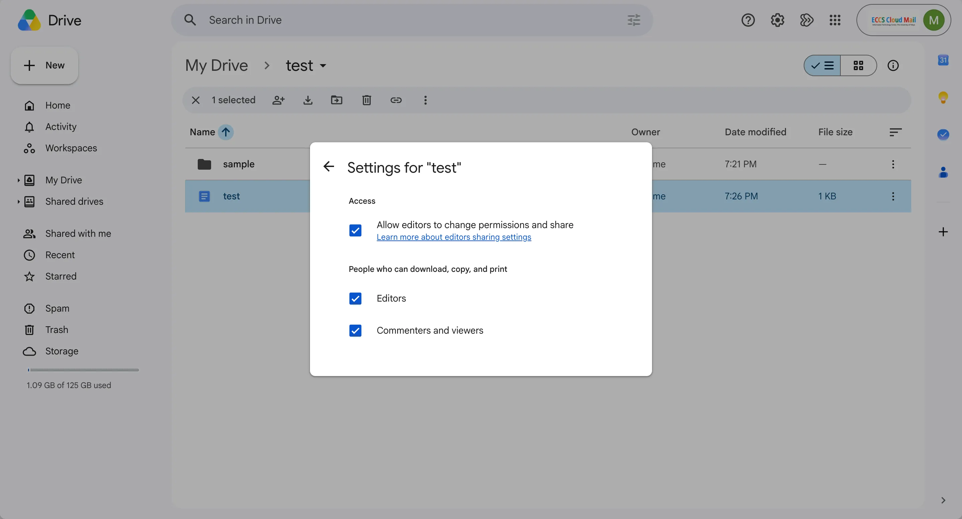Open the Google apps grid
Viewport: 962px width, 519px height.
[835, 20]
